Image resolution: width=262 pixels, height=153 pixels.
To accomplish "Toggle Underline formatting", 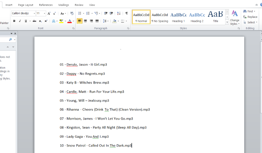I will (x=26, y=21).
